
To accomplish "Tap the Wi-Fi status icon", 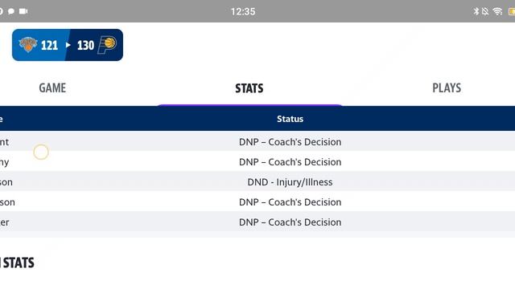I will [497, 11].
